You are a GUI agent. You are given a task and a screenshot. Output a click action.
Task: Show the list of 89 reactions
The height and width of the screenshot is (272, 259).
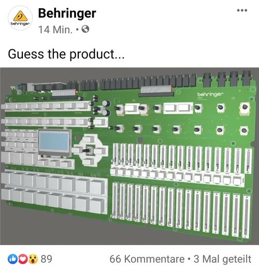coord(47,259)
